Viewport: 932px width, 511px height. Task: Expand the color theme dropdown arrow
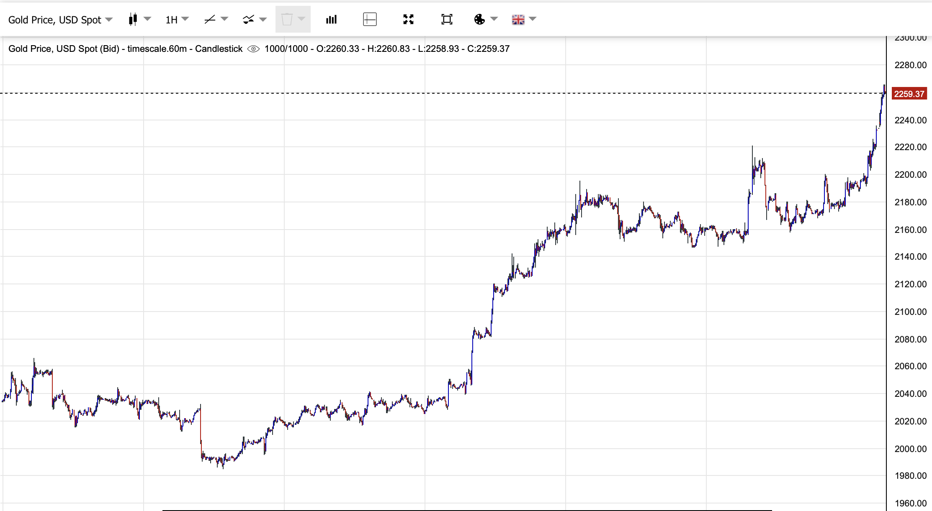coord(494,19)
